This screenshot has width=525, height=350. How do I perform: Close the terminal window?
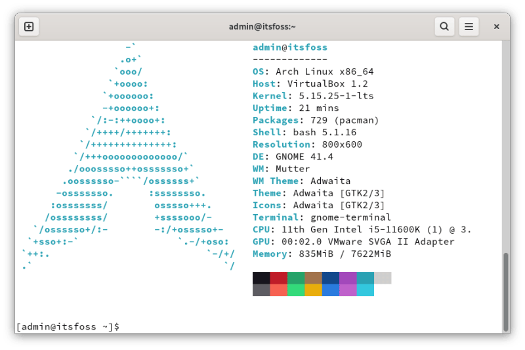coord(497,27)
